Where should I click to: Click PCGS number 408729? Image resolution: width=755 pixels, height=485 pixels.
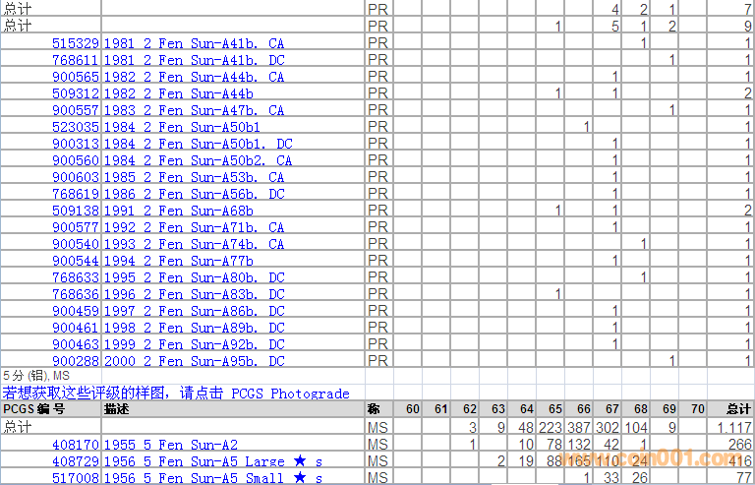[75, 461]
